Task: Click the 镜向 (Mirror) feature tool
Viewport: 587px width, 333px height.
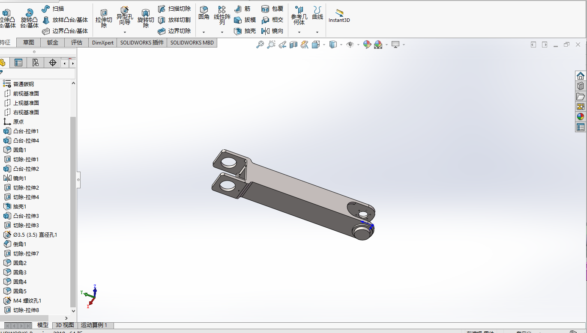Action: click(273, 31)
